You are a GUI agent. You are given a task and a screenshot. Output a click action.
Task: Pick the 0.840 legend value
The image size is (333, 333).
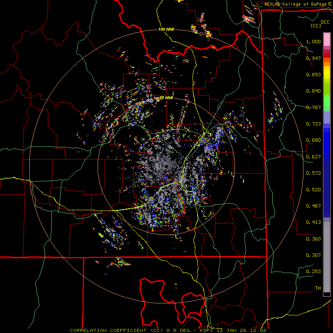click(x=313, y=91)
